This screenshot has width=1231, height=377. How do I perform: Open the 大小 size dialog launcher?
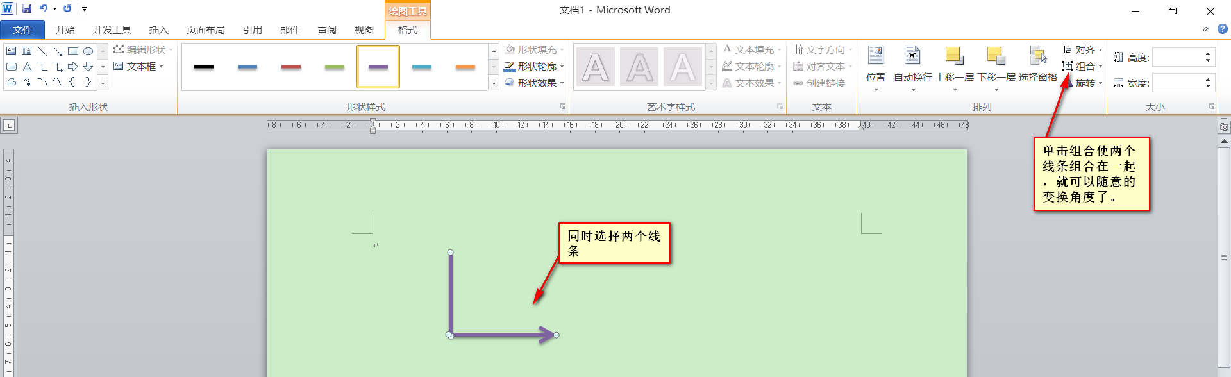pyautogui.click(x=1211, y=106)
